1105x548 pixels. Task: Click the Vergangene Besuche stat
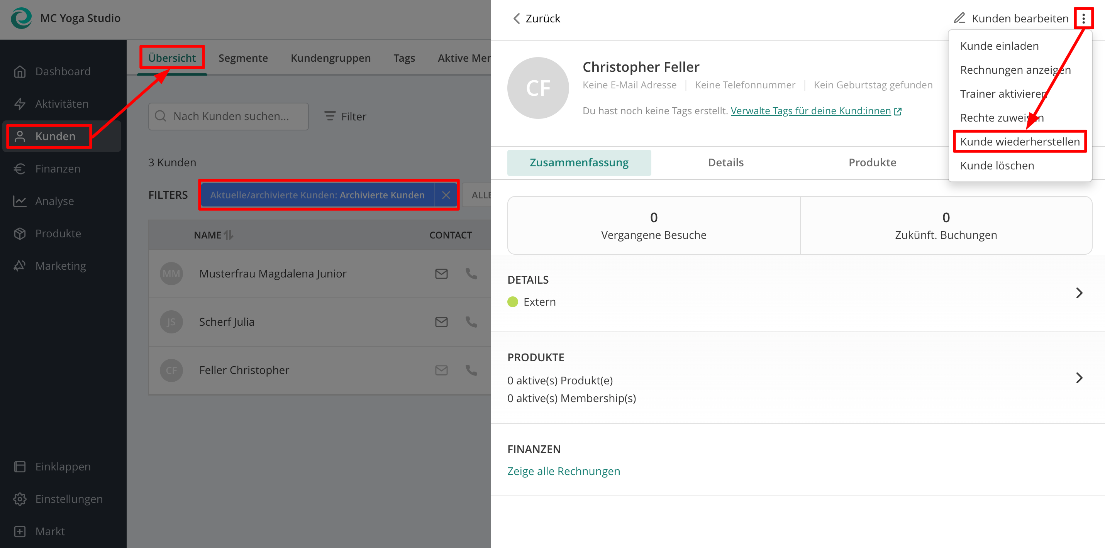[x=653, y=225]
